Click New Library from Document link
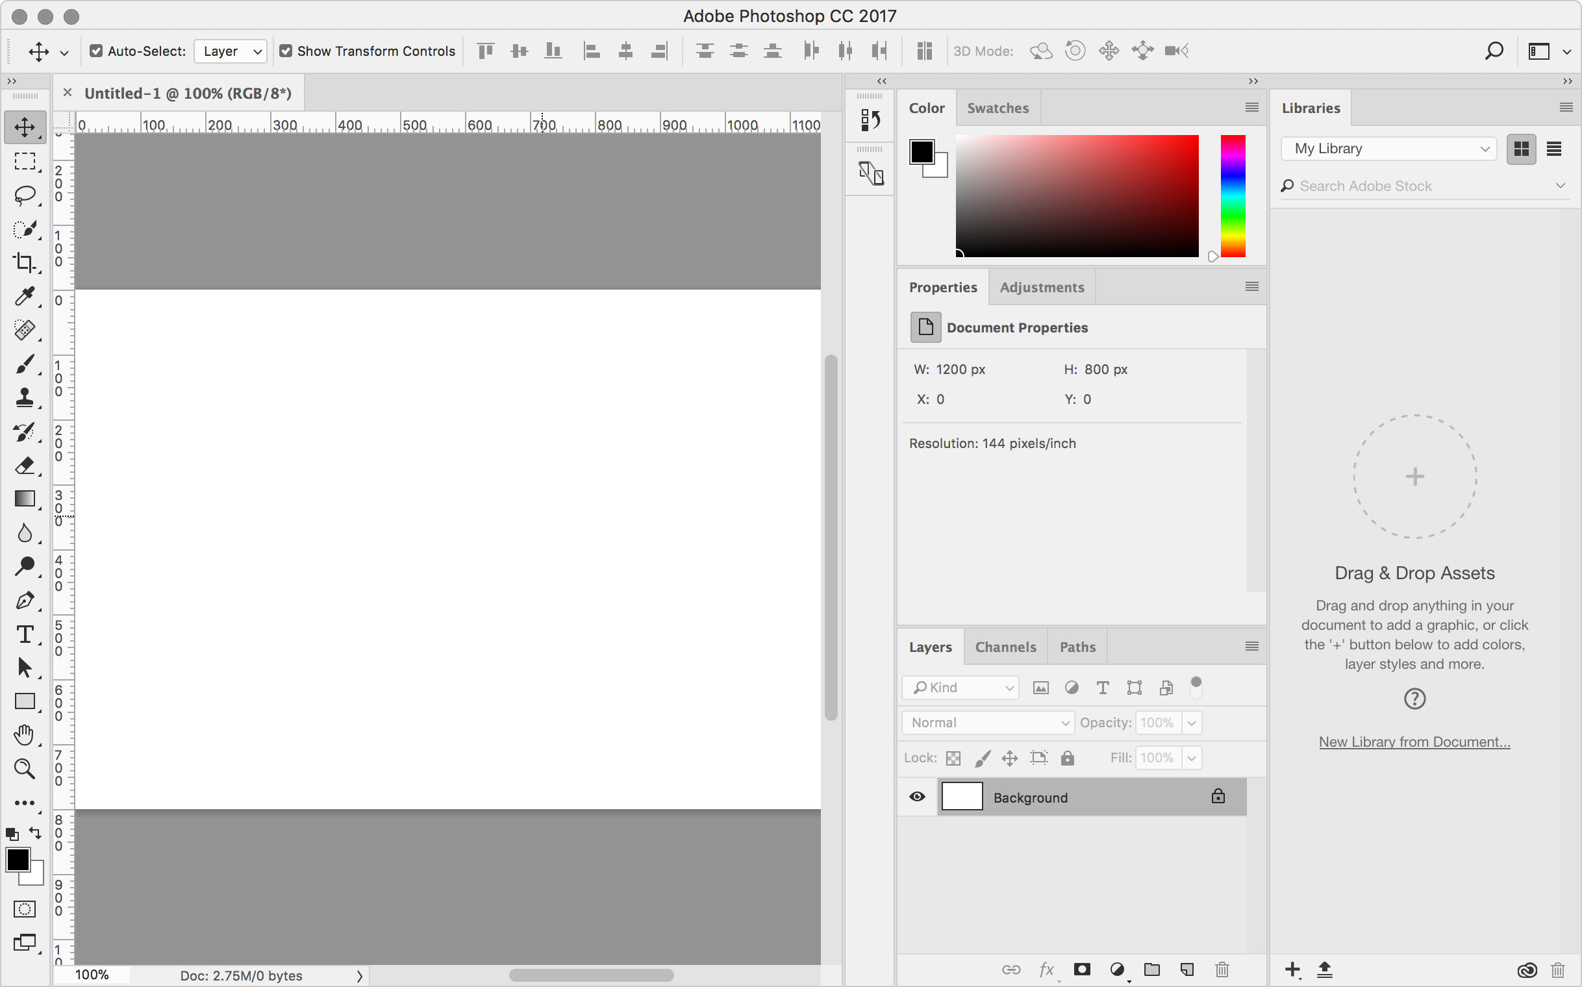The width and height of the screenshot is (1582, 987). tap(1414, 742)
